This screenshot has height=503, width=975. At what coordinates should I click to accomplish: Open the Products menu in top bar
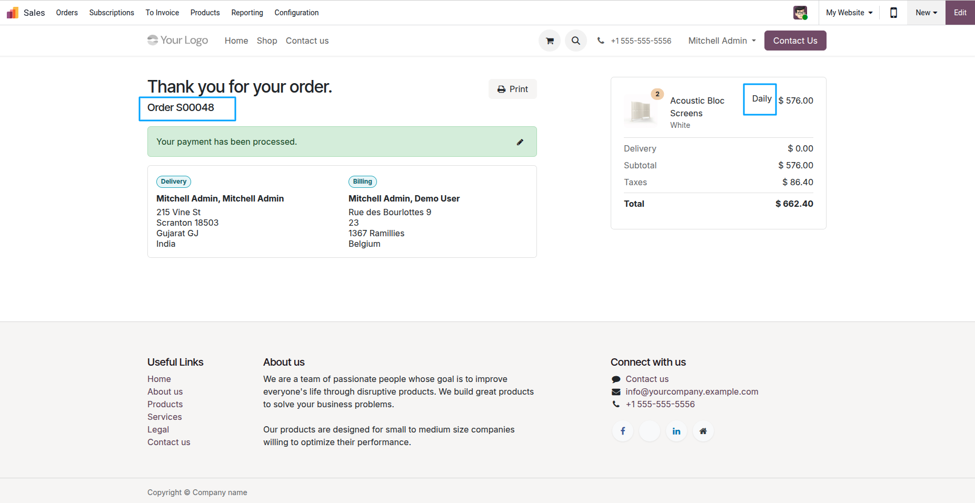(205, 13)
